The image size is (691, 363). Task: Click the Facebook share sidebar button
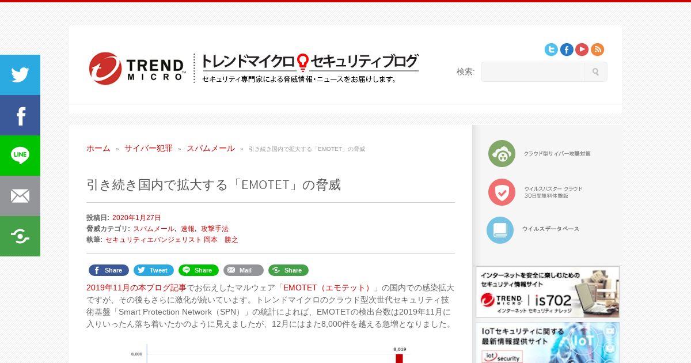20,115
